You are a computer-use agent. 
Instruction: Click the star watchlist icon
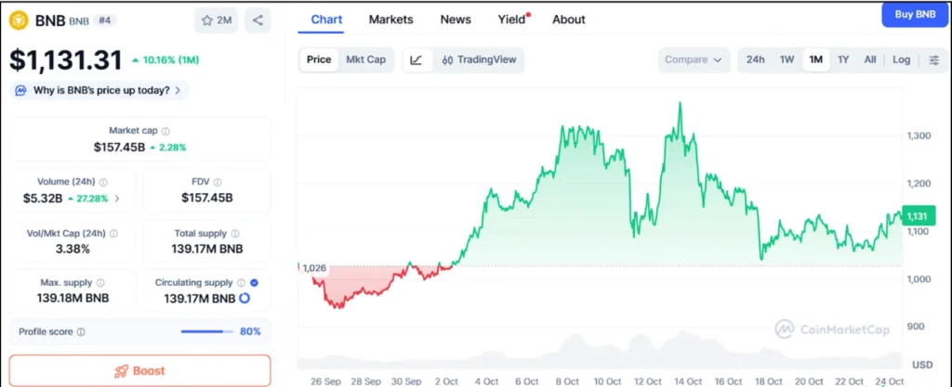[208, 19]
